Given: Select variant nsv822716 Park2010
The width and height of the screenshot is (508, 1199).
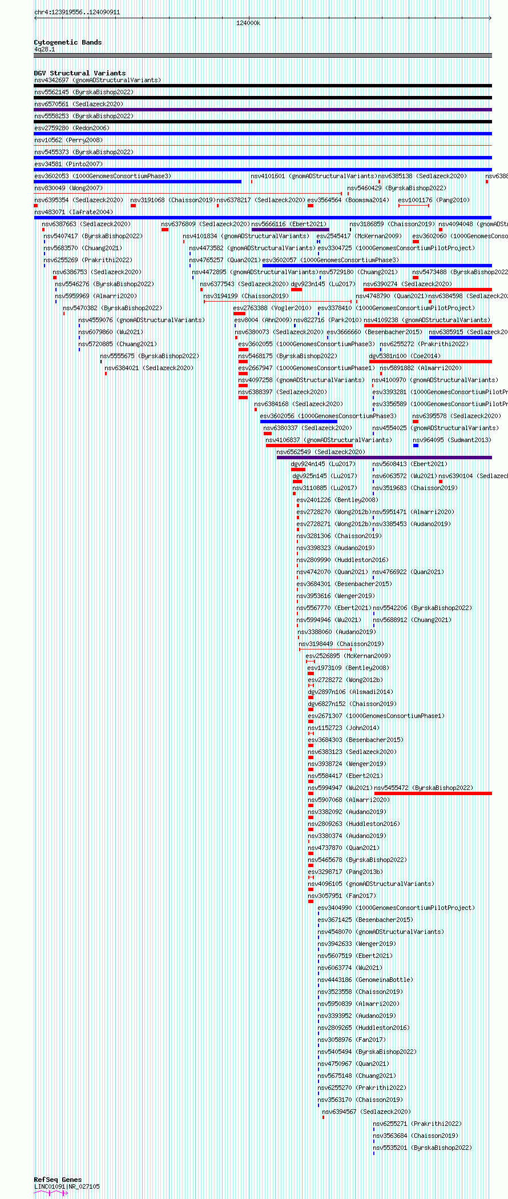Looking at the screenshot, I should [x=328, y=320].
